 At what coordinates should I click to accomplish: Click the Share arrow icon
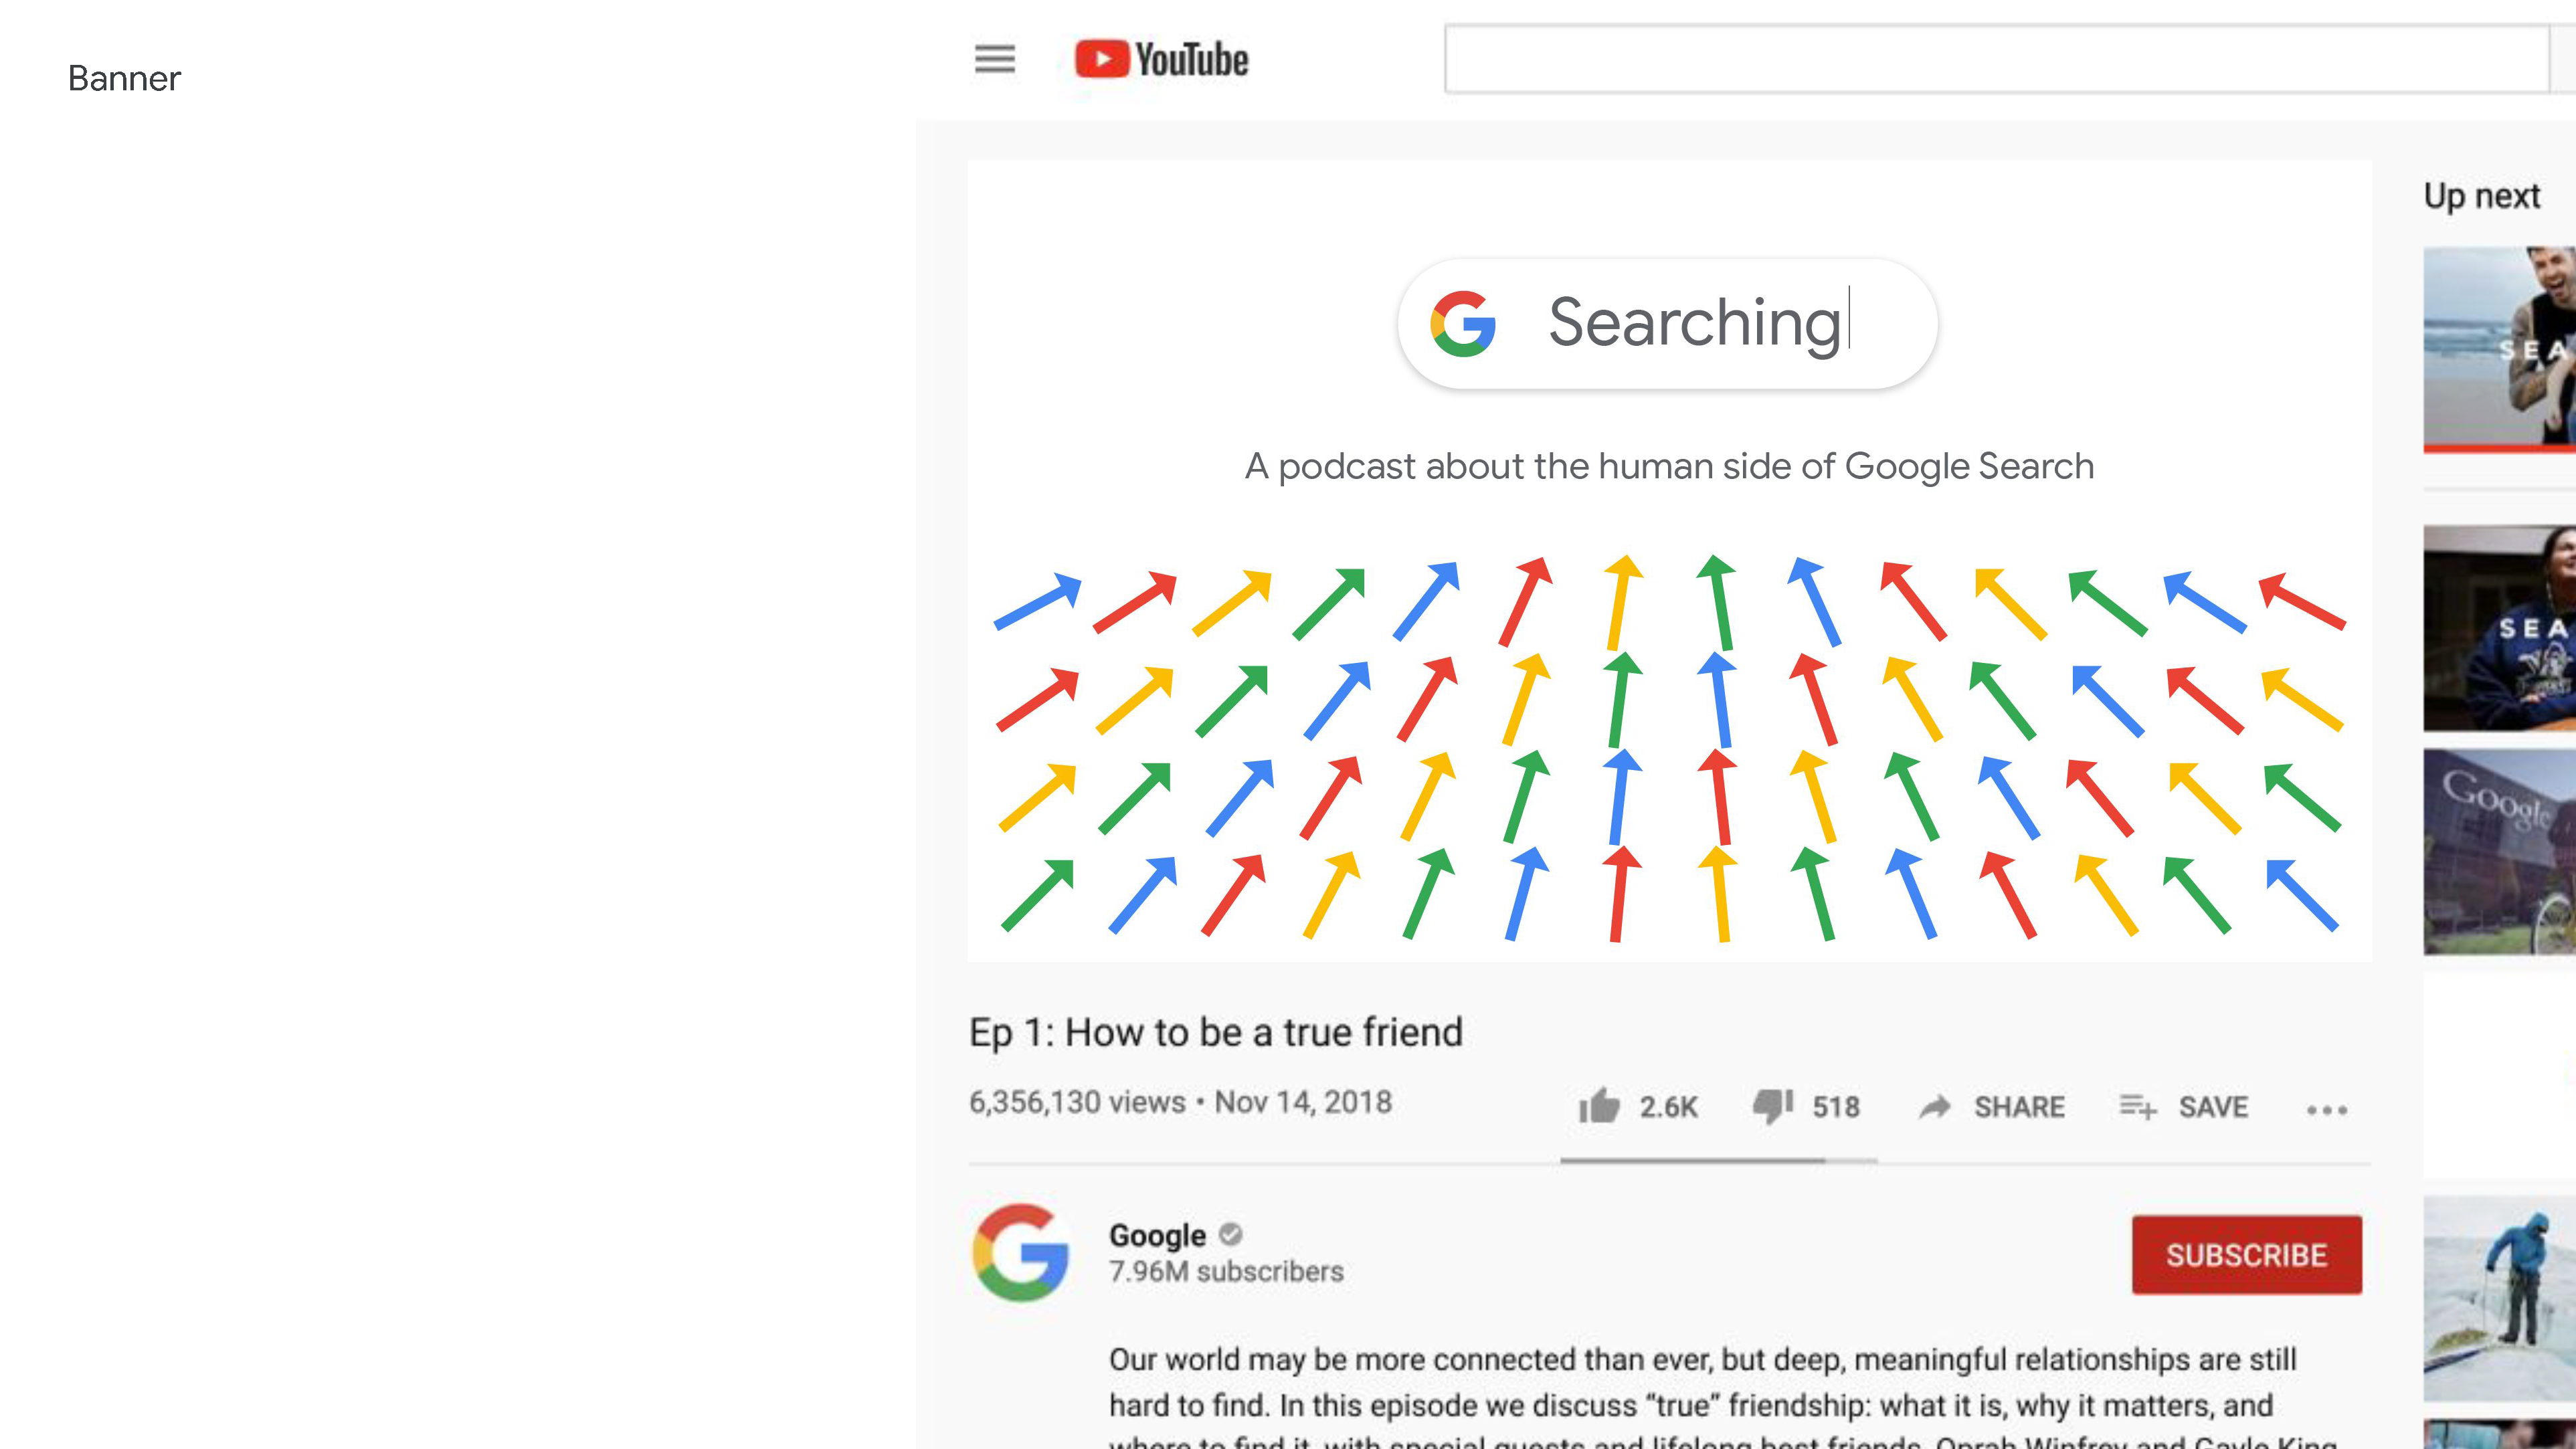(x=1935, y=1107)
